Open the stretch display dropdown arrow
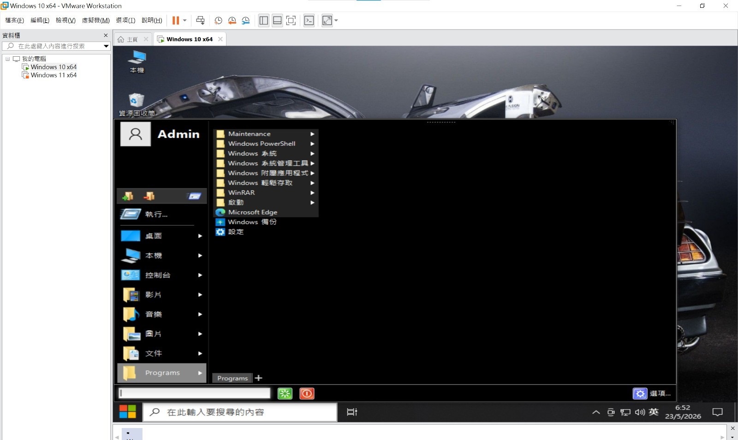Image resolution: width=738 pixels, height=440 pixels. (x=336, y=20)
